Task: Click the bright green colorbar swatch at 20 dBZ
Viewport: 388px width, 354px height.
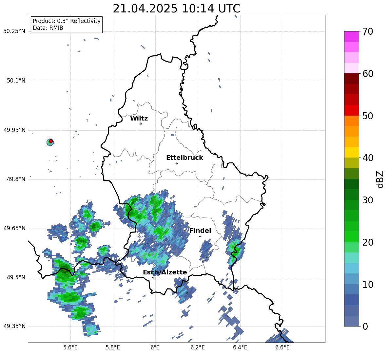Action: (x=351, y=236)
